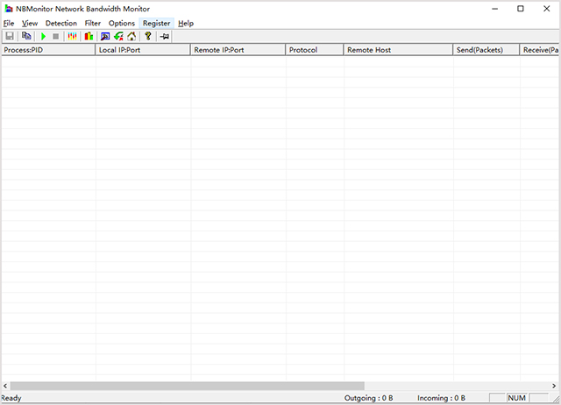Open the Filter menu
Screen dimensions: 561x405
pyautogui.click(x=93, y=23)
